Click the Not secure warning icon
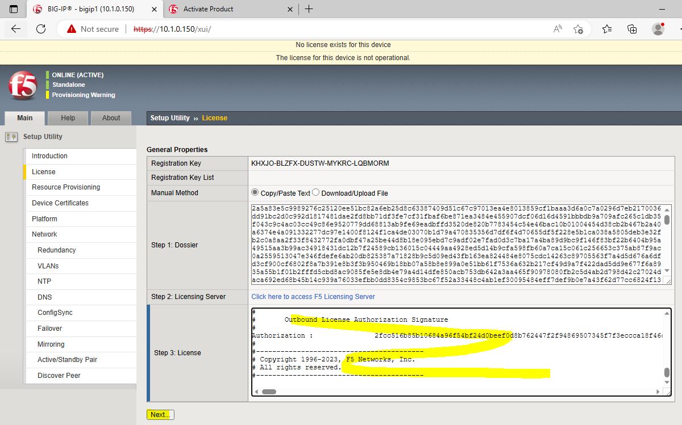Image resolution: width=682 pixels, height=425 pixels. [71, 29]
